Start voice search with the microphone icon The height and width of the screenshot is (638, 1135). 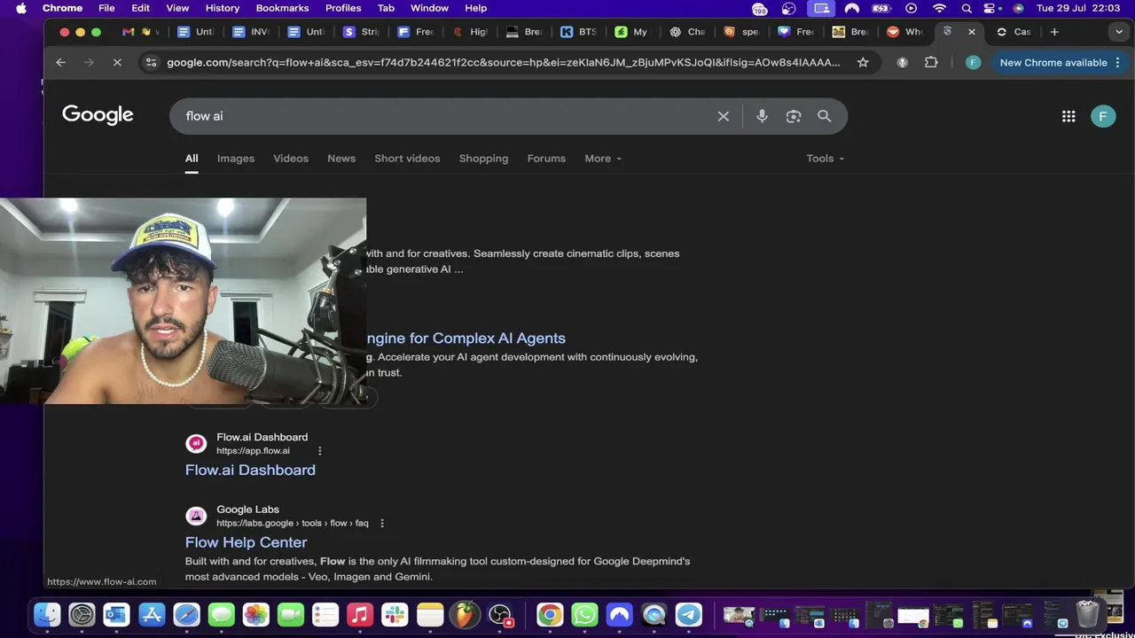coord(762,116)
